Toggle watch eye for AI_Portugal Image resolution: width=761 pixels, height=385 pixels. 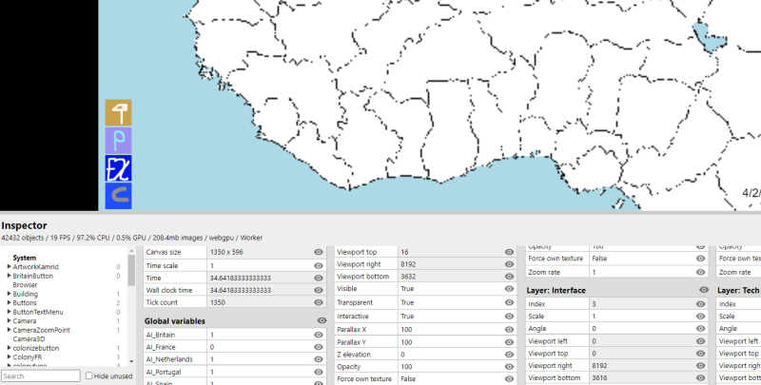click(319, 372)
